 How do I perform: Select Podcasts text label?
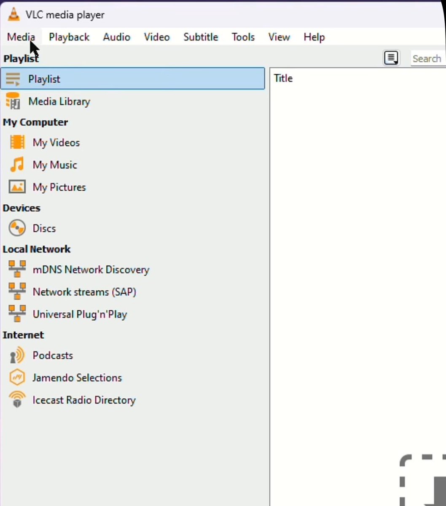53,356
